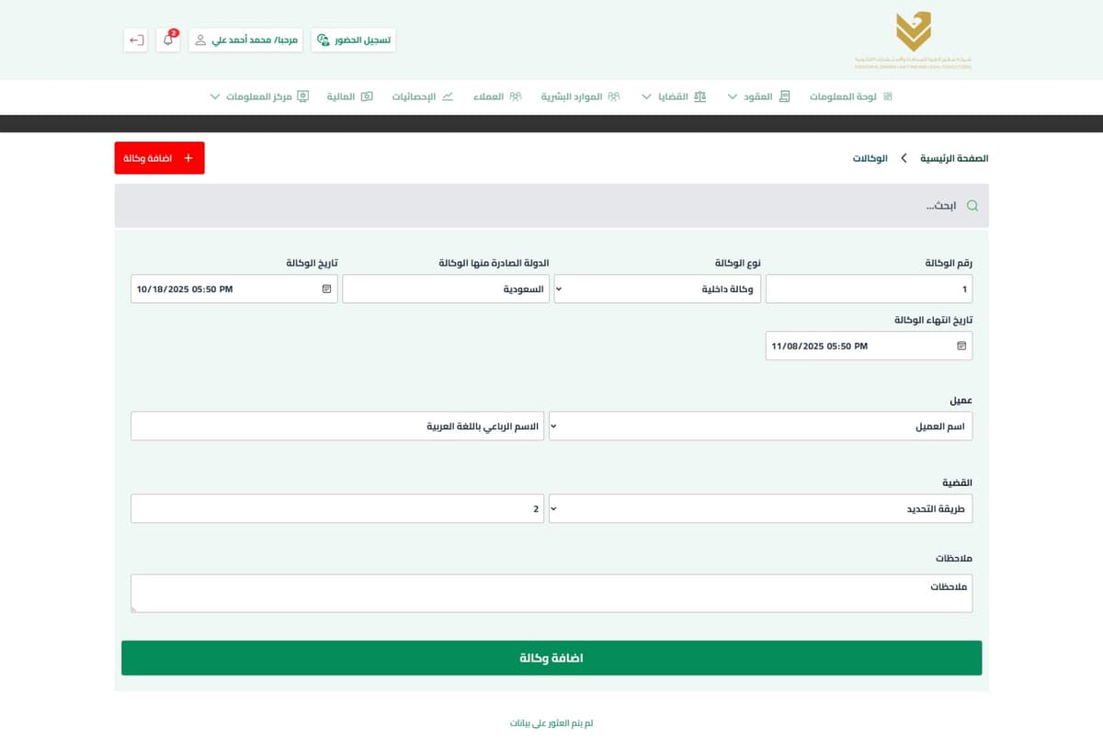
Task: Go to الصفحة الرئيسية breadcrumb link
Action: click(x=954, y=158)
